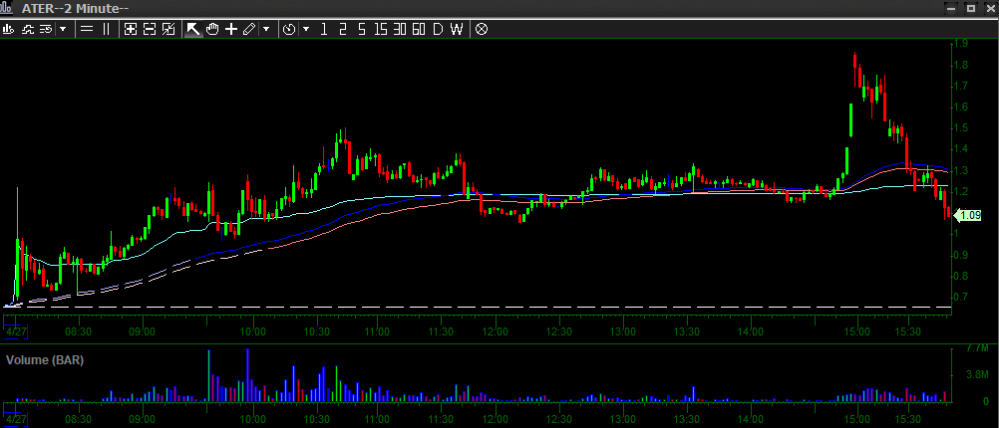
Task: Add a vertical line with the toolbar icon
Action: tap(106, 29)
